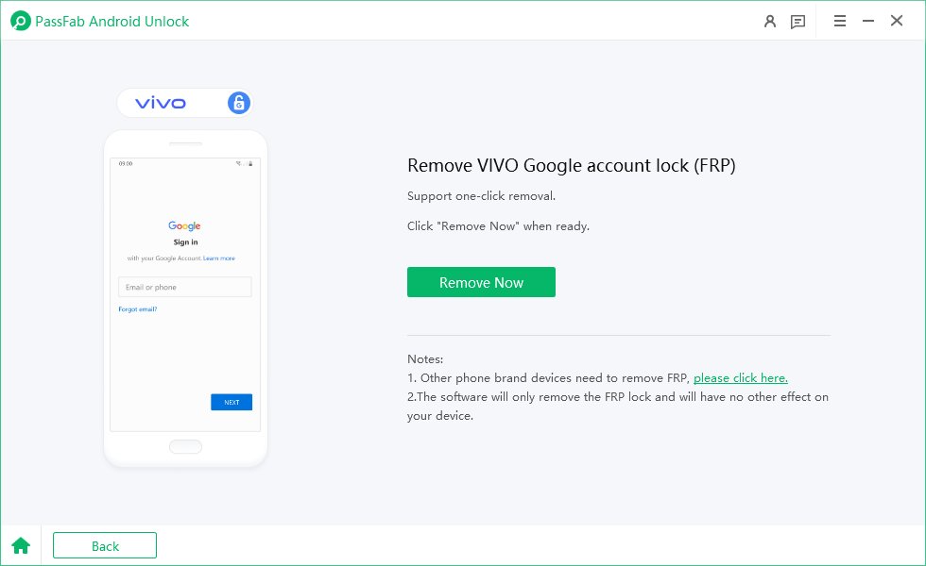926x566 pixels.
Task: Click the 'Learn more' link in preview
Action: (x=219, y=258)
